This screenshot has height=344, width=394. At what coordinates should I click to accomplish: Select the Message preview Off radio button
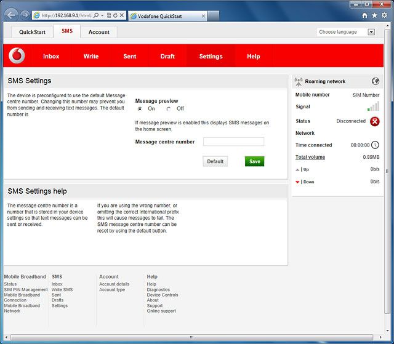169,109
